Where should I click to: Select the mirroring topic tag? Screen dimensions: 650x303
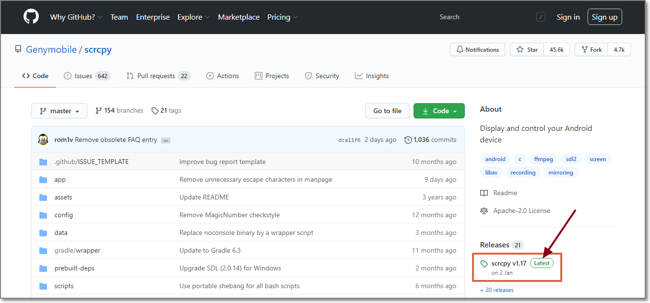click(x=561, y=173)
